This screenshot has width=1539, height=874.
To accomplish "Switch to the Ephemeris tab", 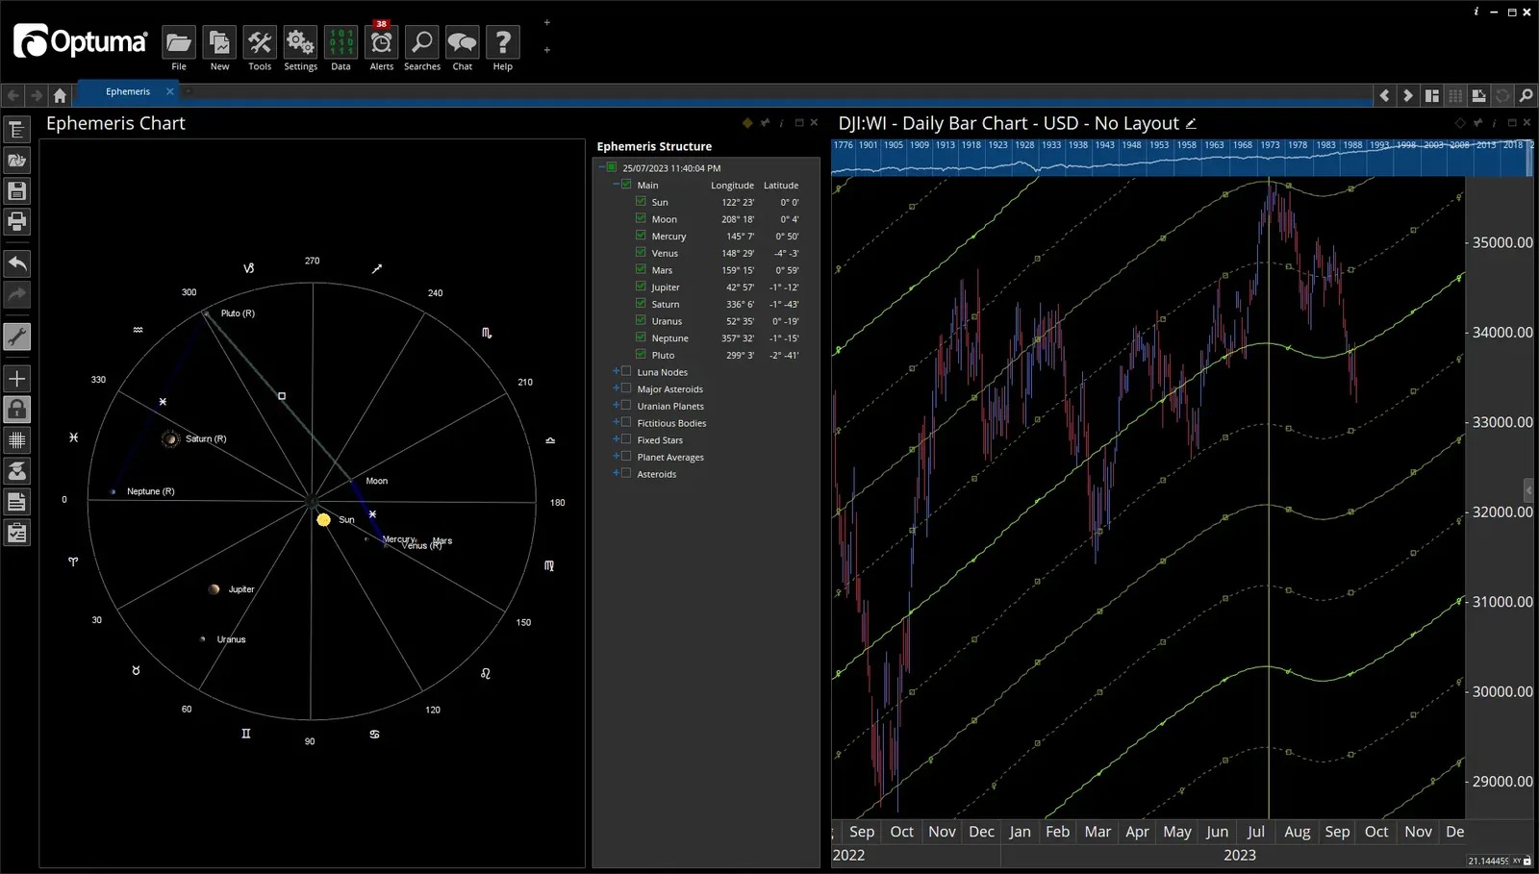I will (128, 92).
